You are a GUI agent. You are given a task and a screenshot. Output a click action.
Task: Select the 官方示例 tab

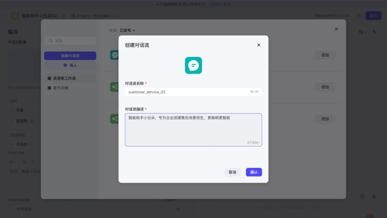pyautogui.click(x=70, y=88)
